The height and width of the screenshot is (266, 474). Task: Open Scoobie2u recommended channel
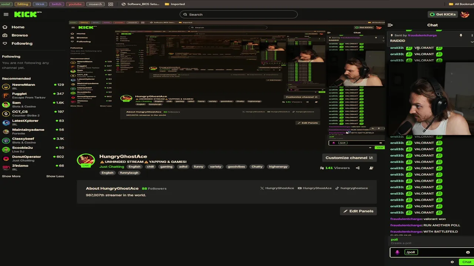[33, 149]
